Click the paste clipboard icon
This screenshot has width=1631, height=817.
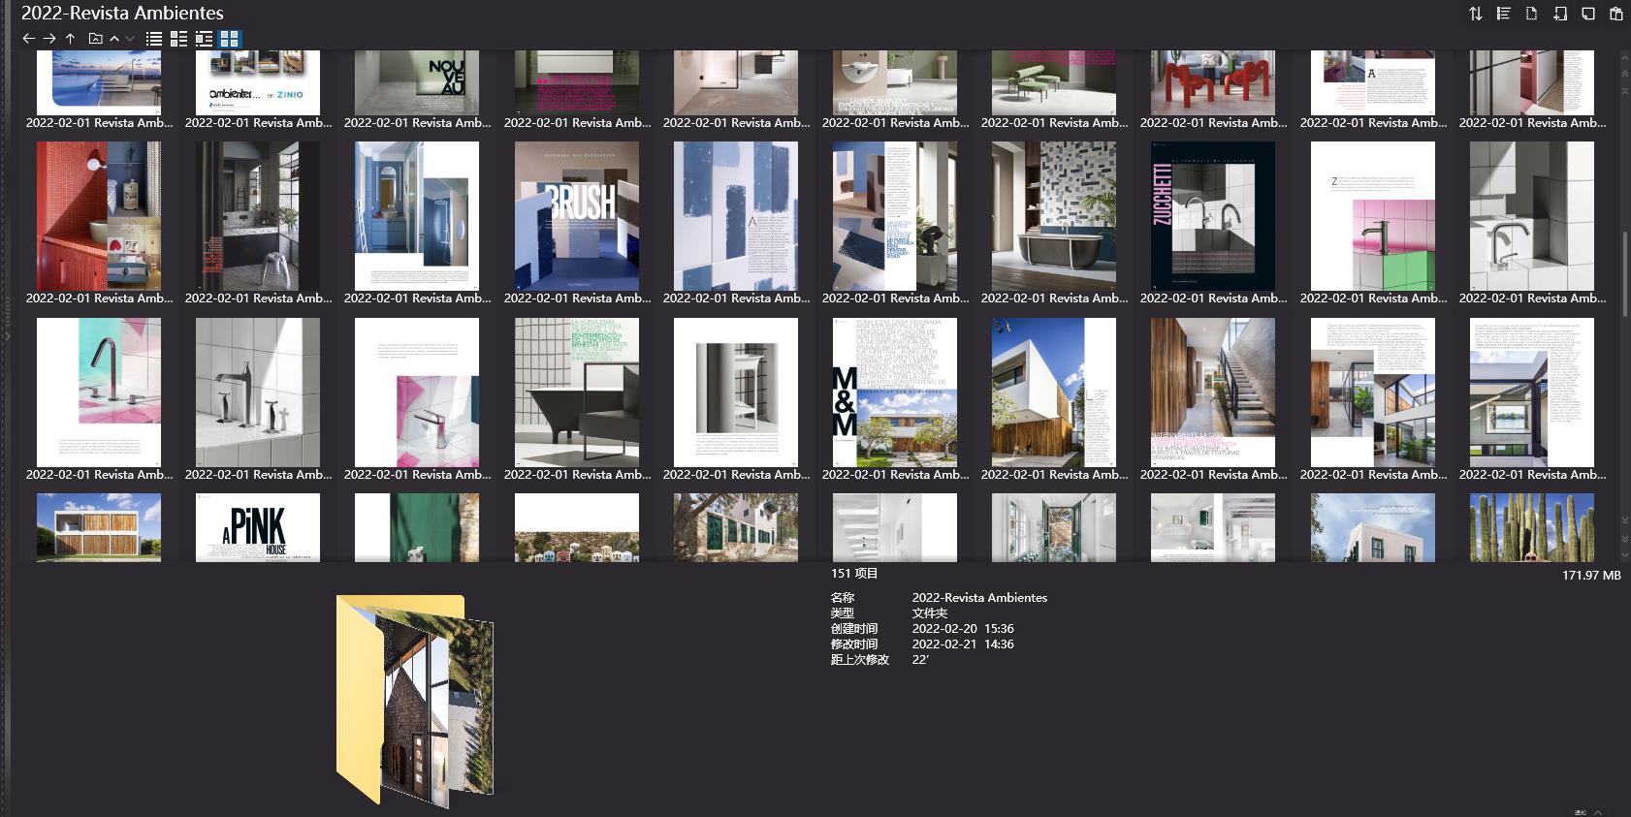point(1616,14)
